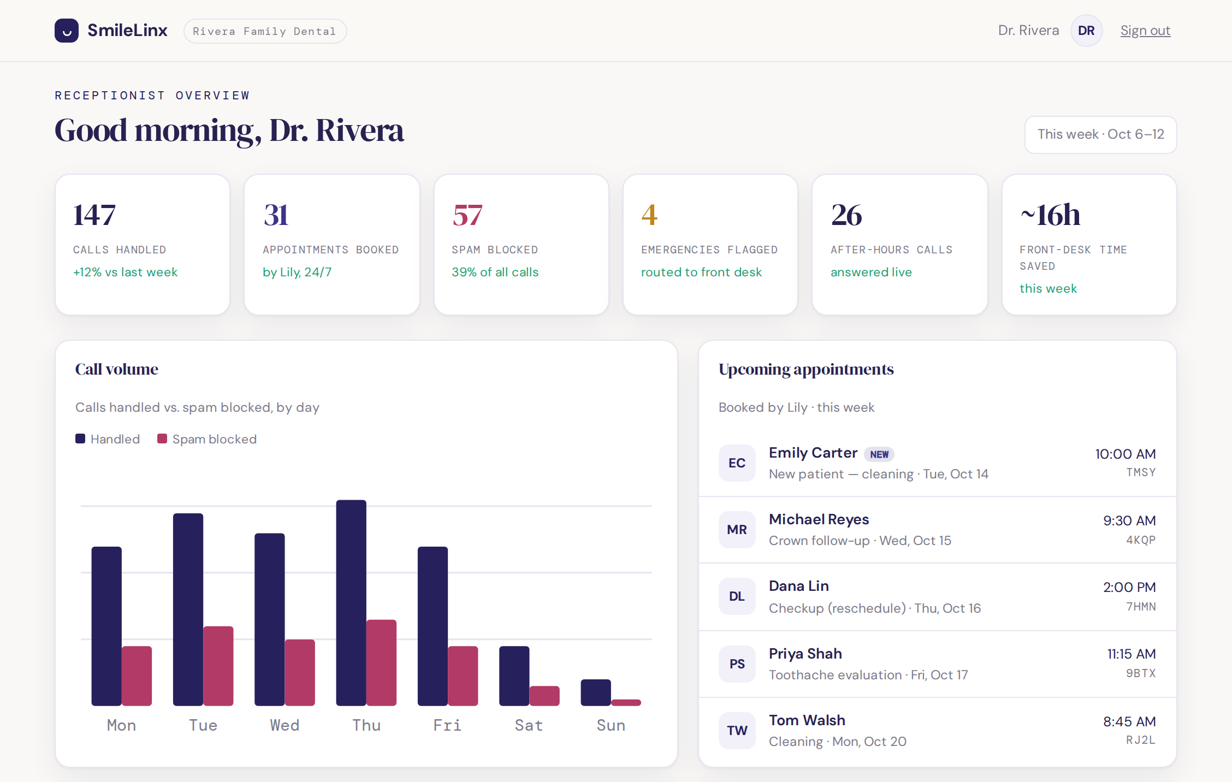Click confirmation code 4KQP
1232x782 pixels.
point(1141,540)
